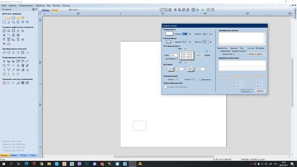297x167 pixels.
Task: Toggle the Одинаковые margins checkbox
Action: tap(177, 59)
